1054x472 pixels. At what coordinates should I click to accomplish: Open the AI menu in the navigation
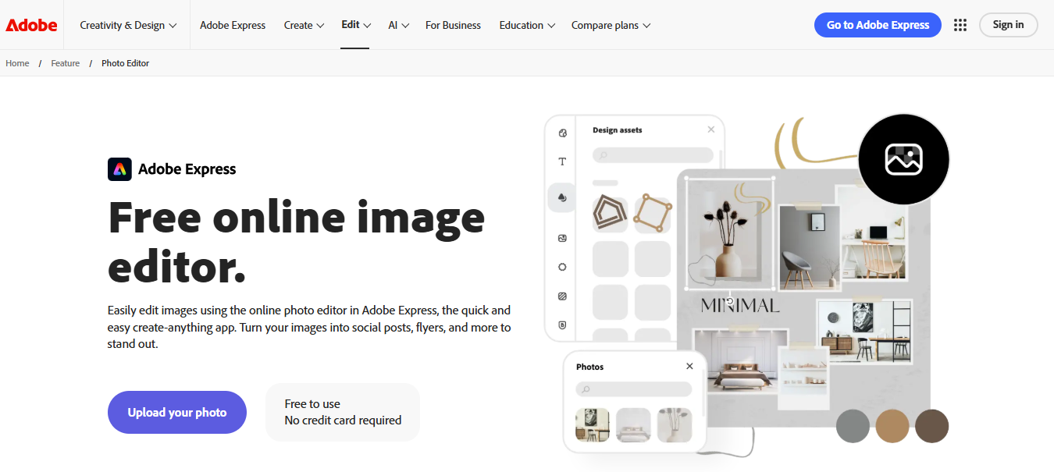coord(398,24)
